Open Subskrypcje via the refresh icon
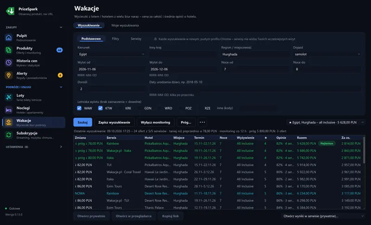Image resolution: width=371 pixels, height=225 pixels. 9,135
